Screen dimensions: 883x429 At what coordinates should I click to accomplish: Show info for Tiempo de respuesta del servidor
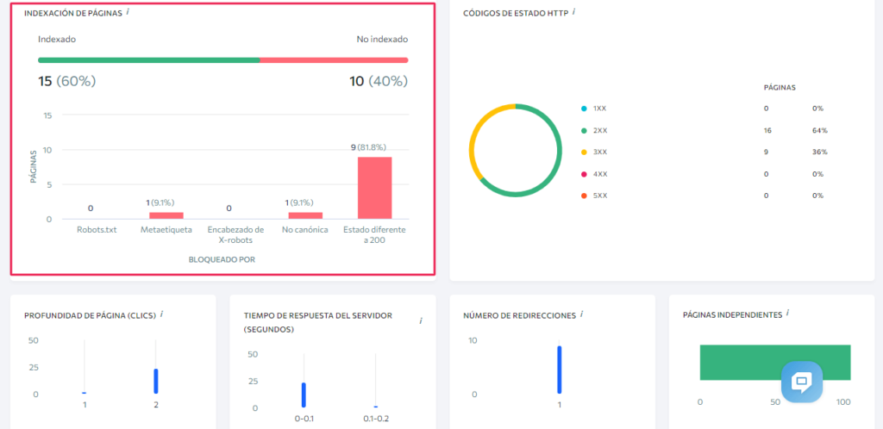click(420, 321)
